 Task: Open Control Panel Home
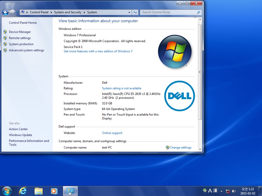[x=23, y=23]
